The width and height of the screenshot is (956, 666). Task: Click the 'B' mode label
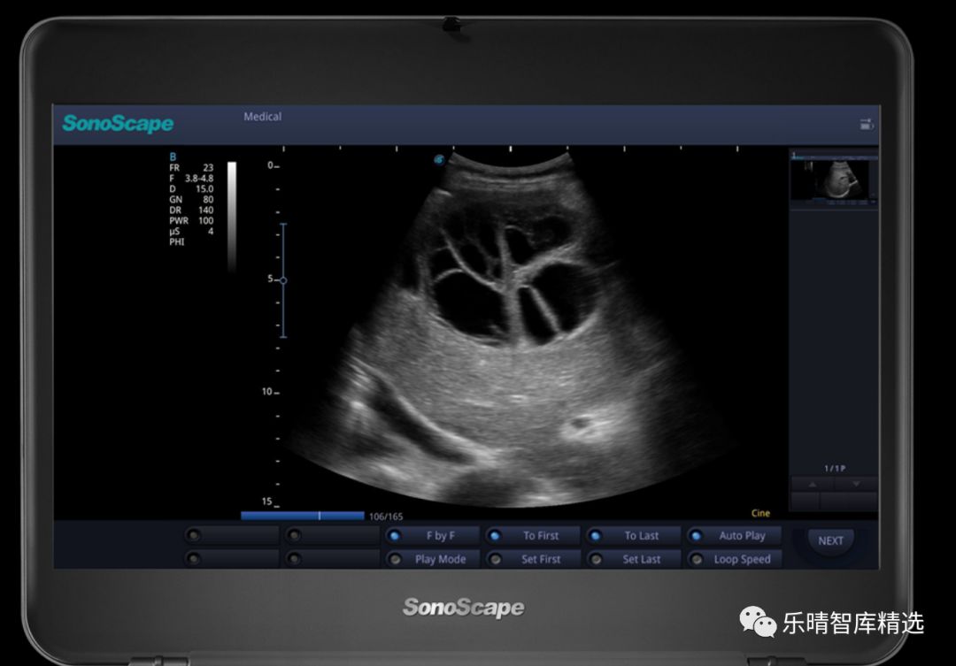click(x=173, y=157)
